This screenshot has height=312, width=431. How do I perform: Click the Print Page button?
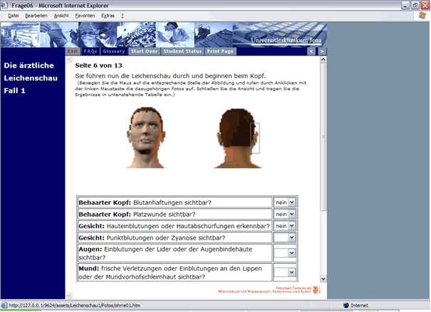pyautogui.click(x=220, y=51)
